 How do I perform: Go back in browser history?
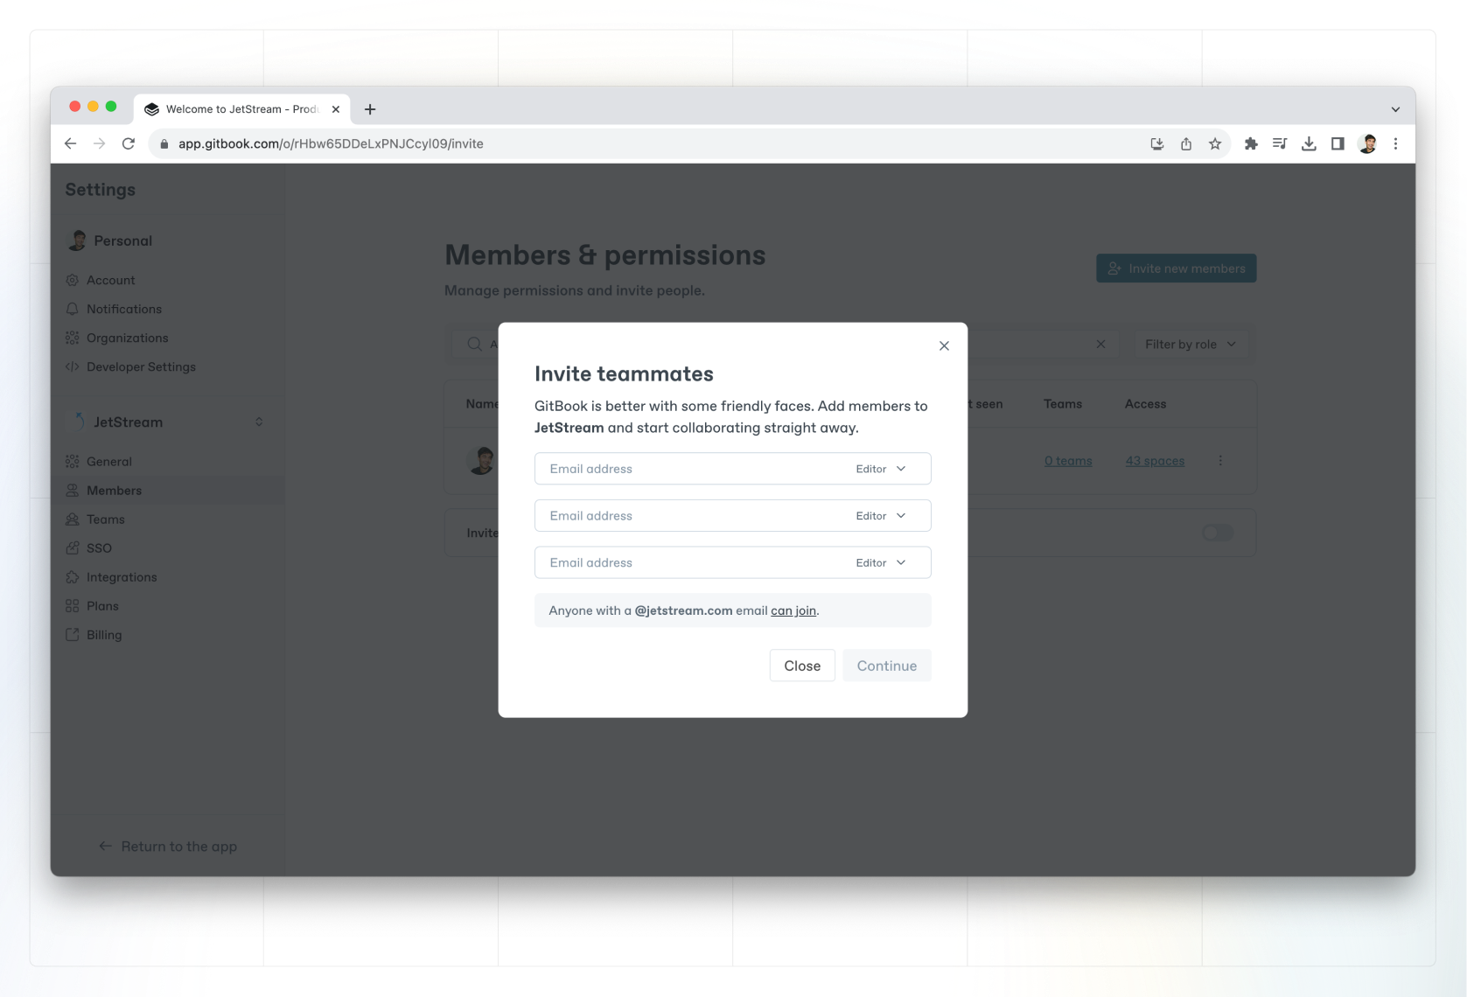click(x=71, y=143)
